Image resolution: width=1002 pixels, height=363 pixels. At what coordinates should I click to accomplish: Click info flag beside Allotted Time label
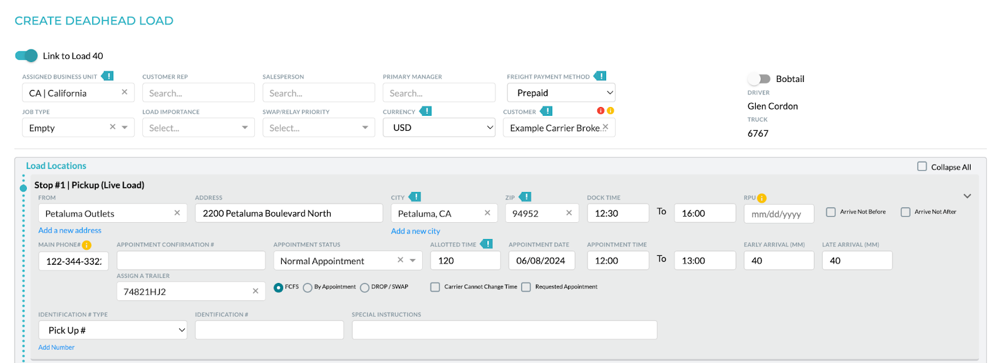(x=486, y=244)
